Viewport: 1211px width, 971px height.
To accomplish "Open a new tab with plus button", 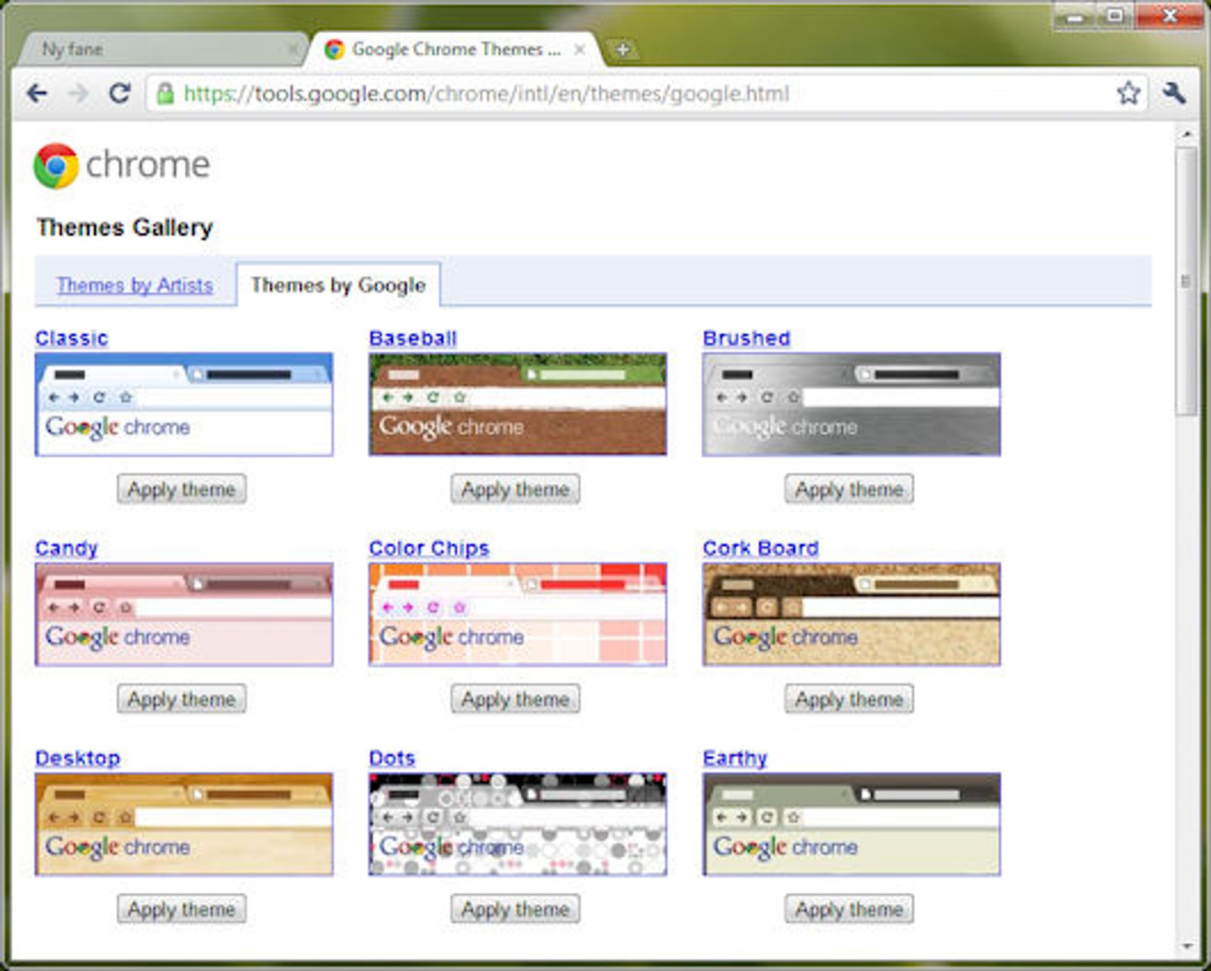I will point(622,49).
